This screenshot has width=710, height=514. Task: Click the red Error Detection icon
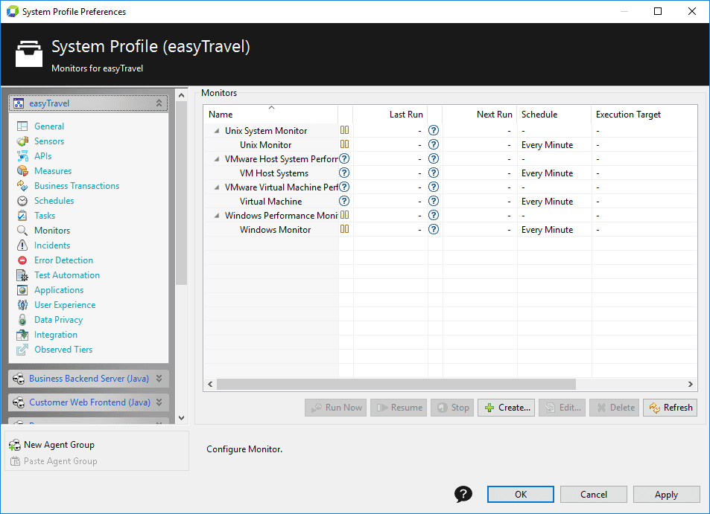click(x=22, y=260)
